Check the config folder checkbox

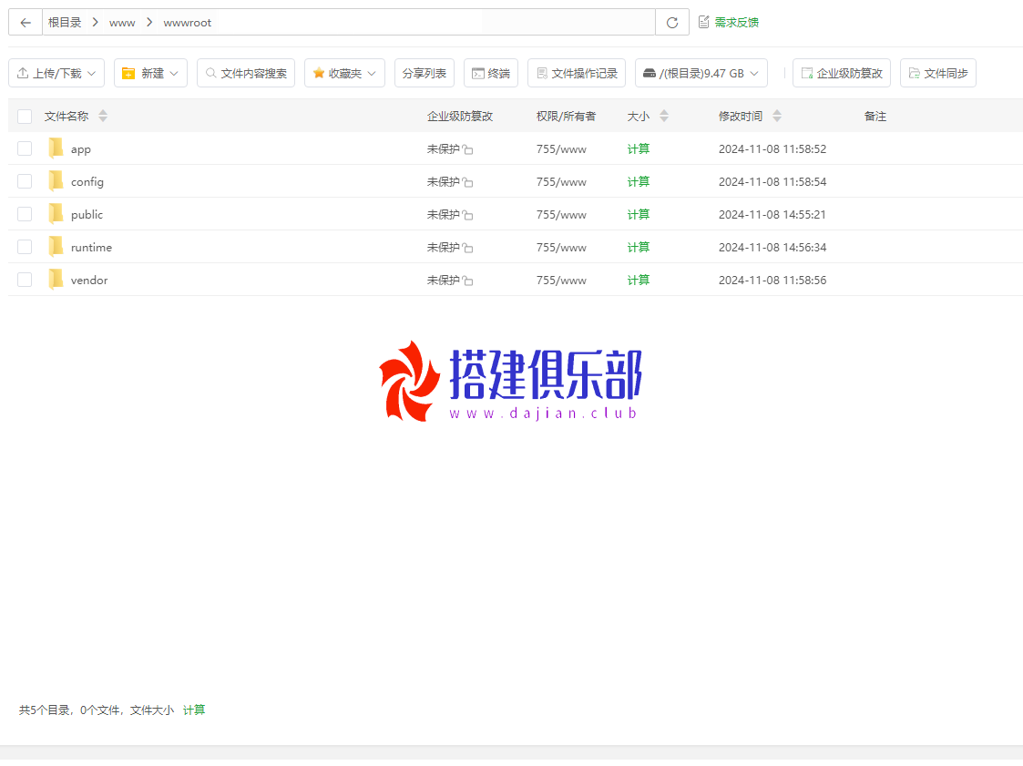(25, 181)
